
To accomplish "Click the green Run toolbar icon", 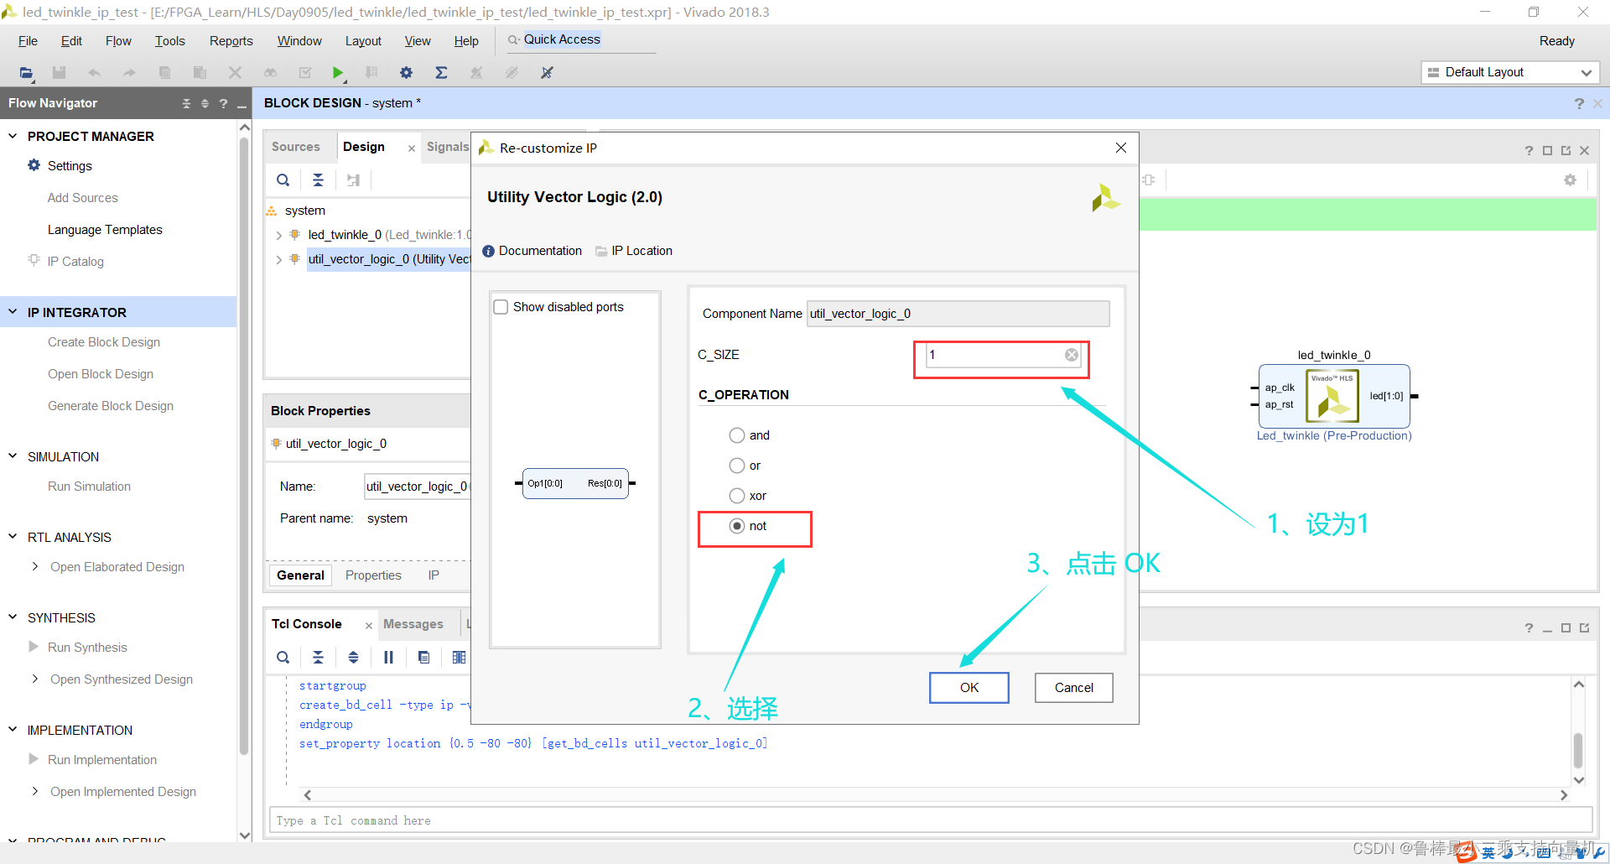I will pyautogui.click(x=337, y=73).
